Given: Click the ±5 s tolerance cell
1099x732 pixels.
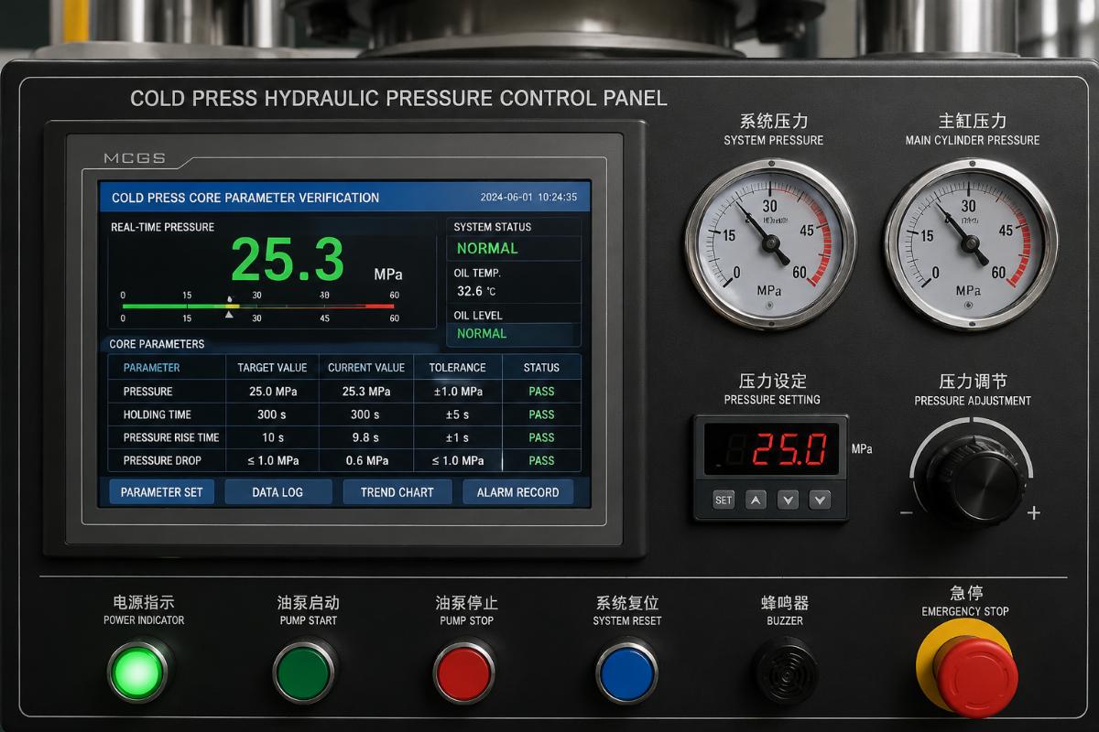Looking at the screenshot, I should 458,414.
